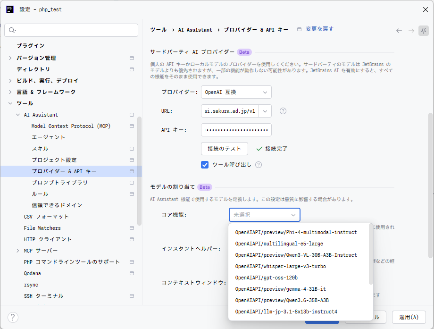Image resolution: width=434 pixels, height=329 pixels.
Task: Click the search magnifier icon in settings search
Action: 12,30
